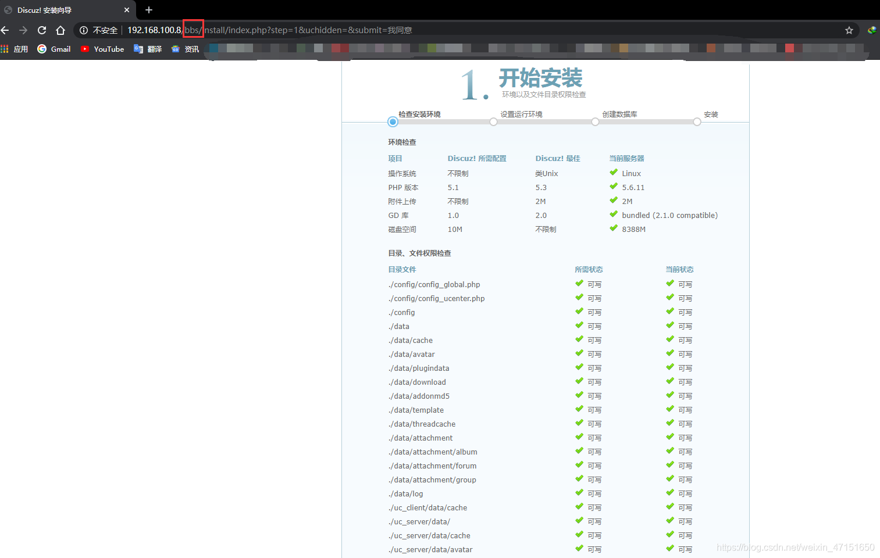The height and width of the screenshot is (558, 880).
Task: Click the ./uc_client/data/cache entry
Action: click(427, 508)
